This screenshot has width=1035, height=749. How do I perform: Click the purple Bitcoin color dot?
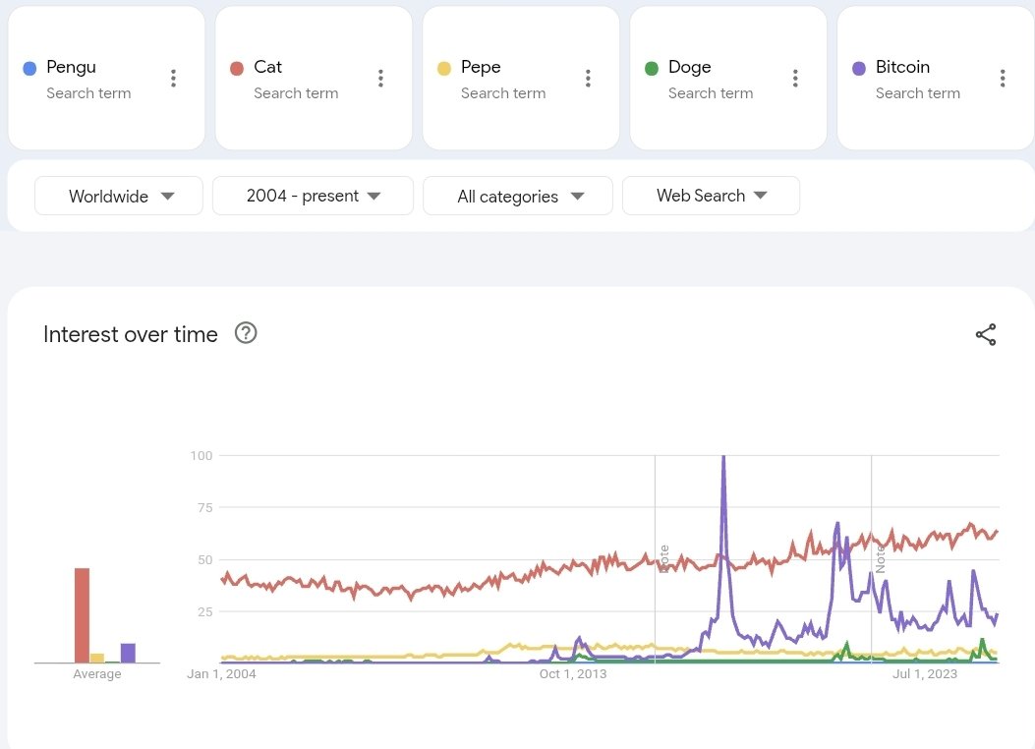tap(859, 68)
